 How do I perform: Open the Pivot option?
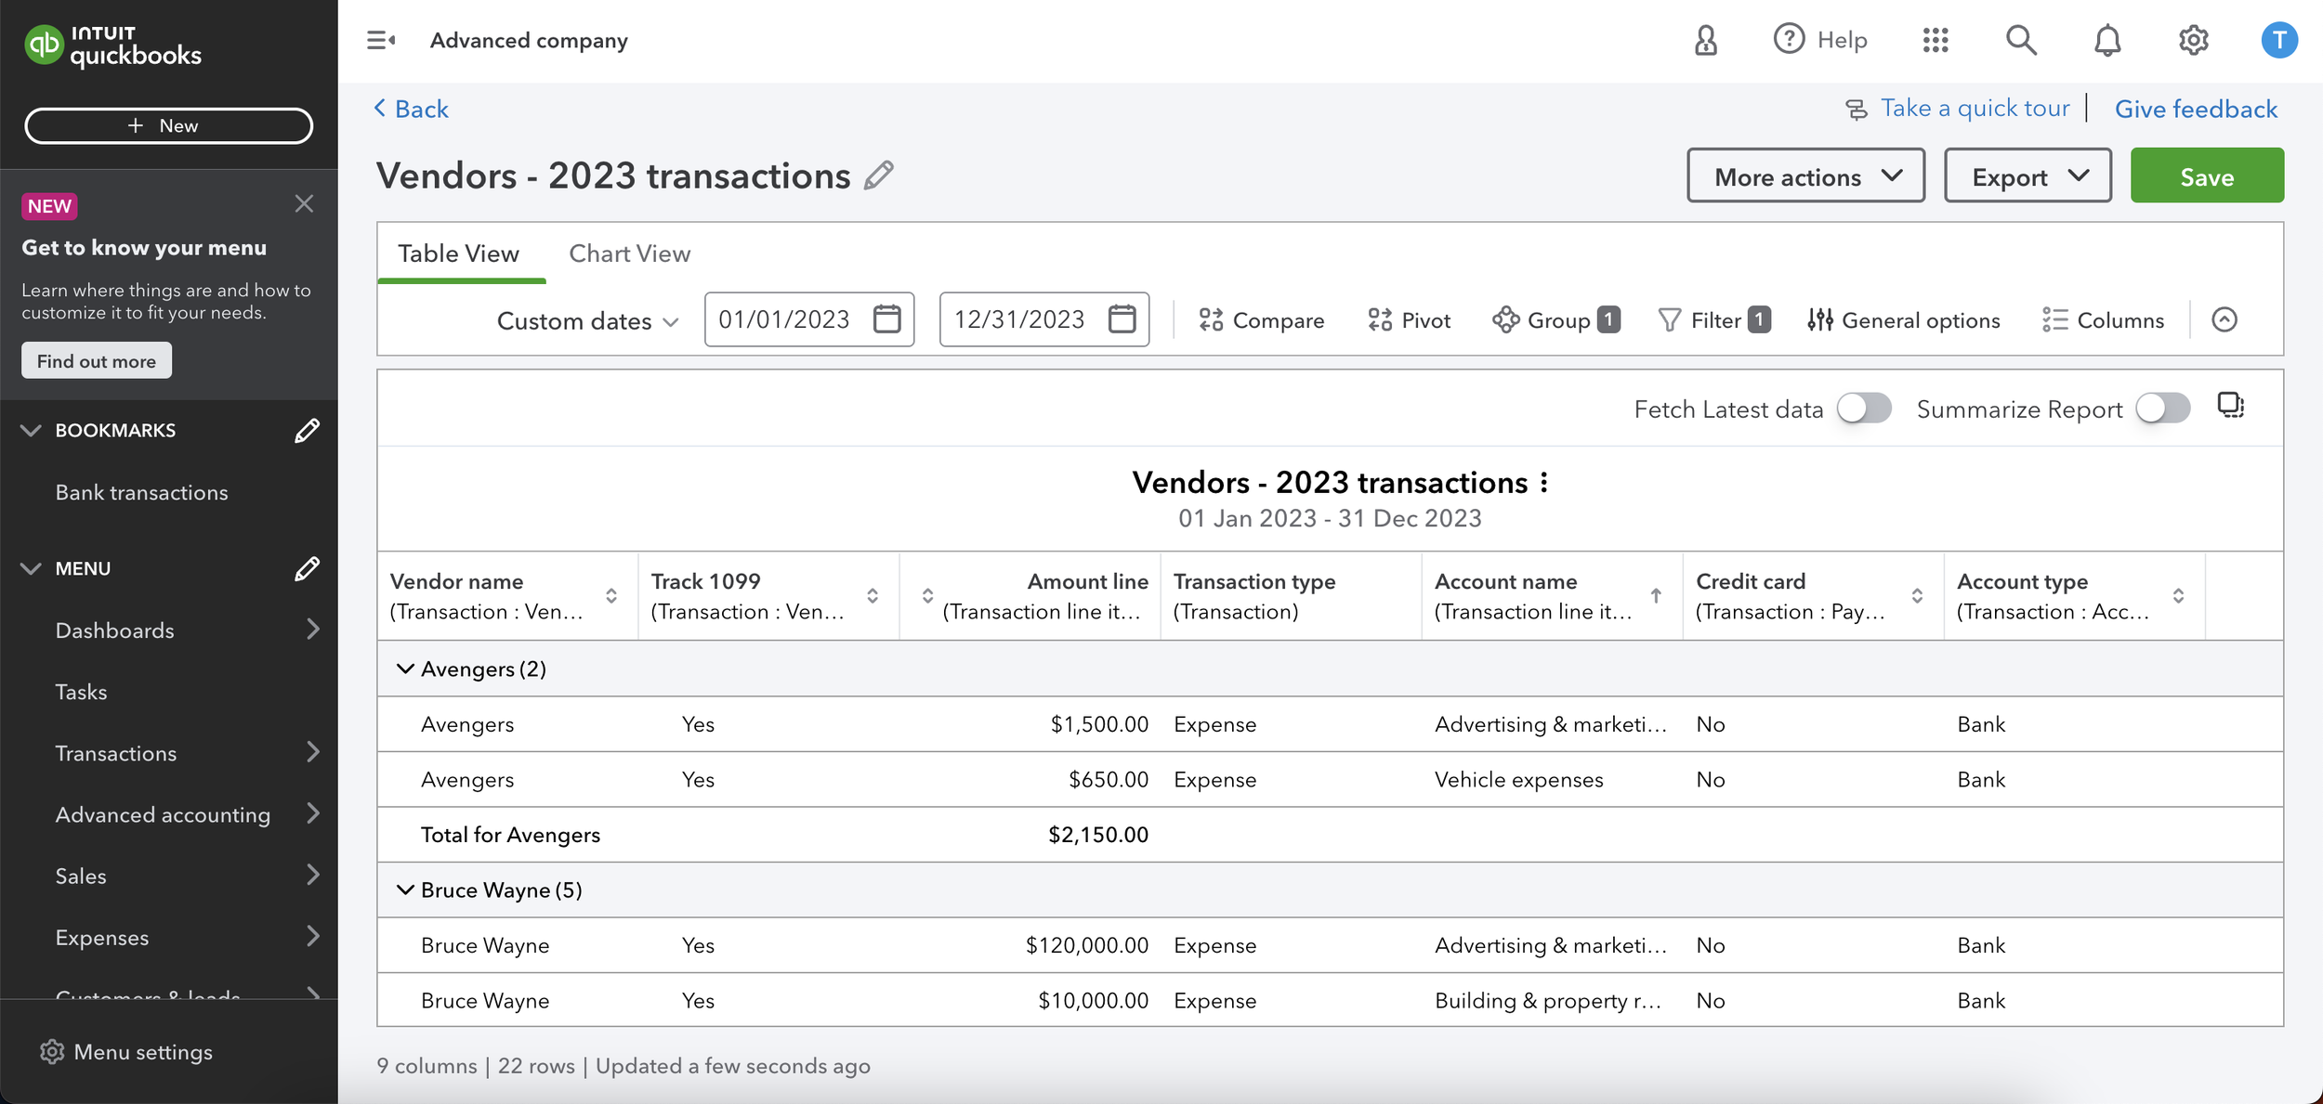[1409, 320]
